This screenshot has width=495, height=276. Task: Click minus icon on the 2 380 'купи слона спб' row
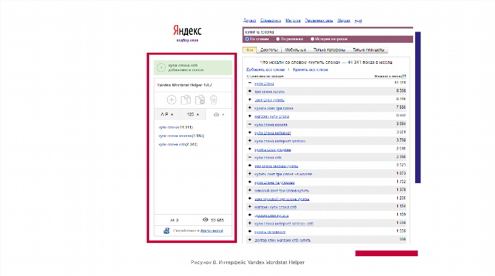tap(249, 157)
